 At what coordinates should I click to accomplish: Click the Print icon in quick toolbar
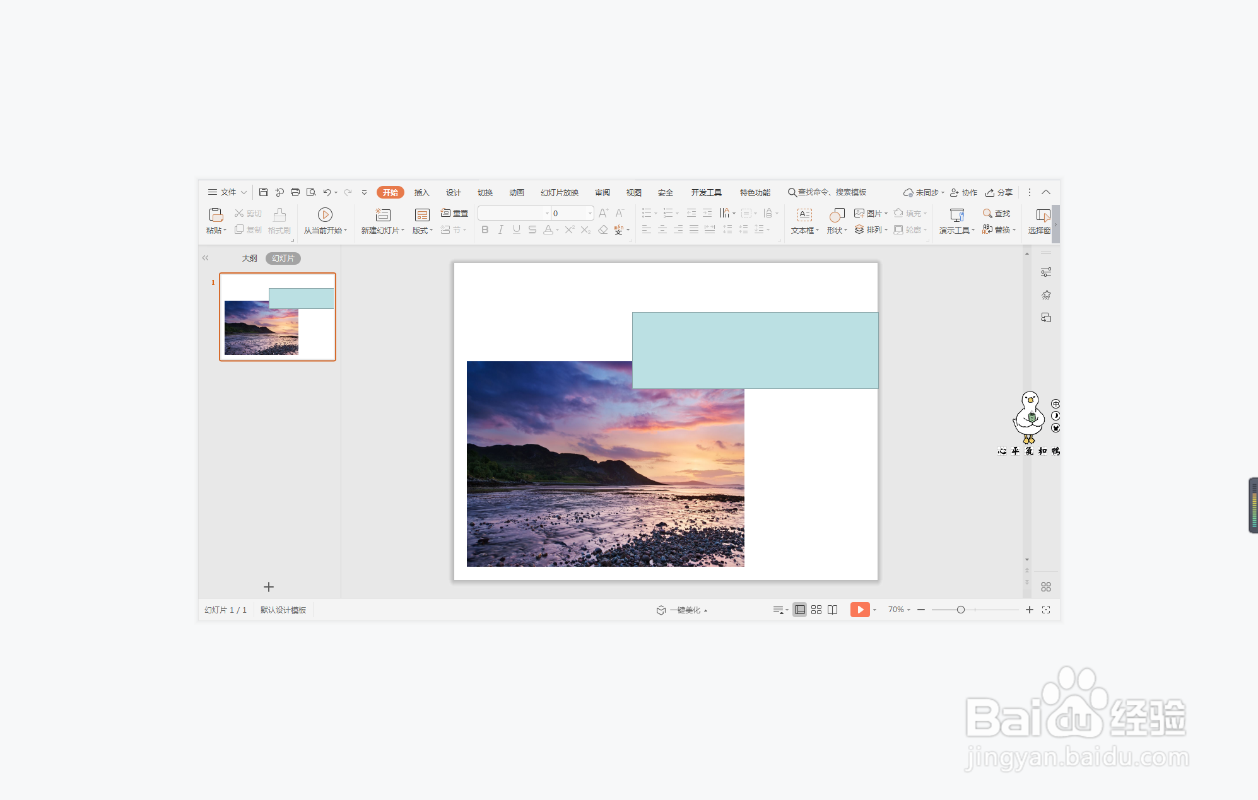coord(295,192)
